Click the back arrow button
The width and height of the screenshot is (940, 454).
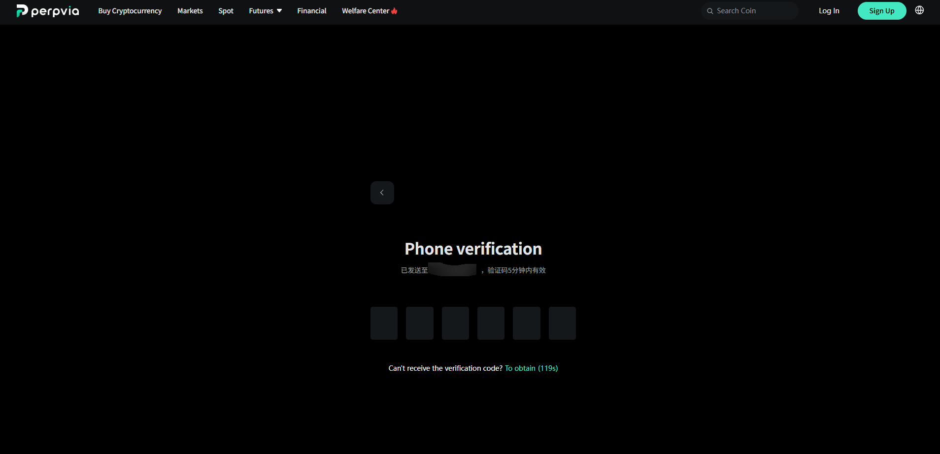382,193
